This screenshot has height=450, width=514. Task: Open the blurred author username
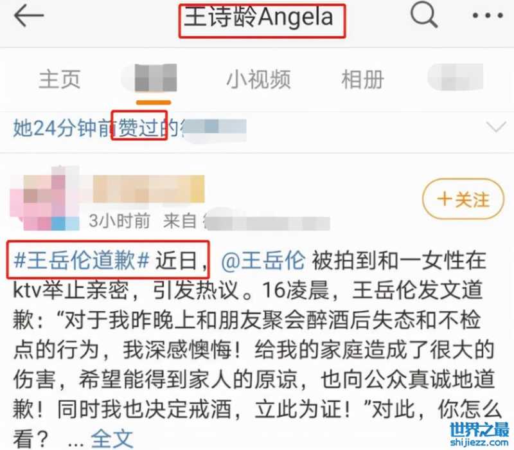click(x=148, y=189)
